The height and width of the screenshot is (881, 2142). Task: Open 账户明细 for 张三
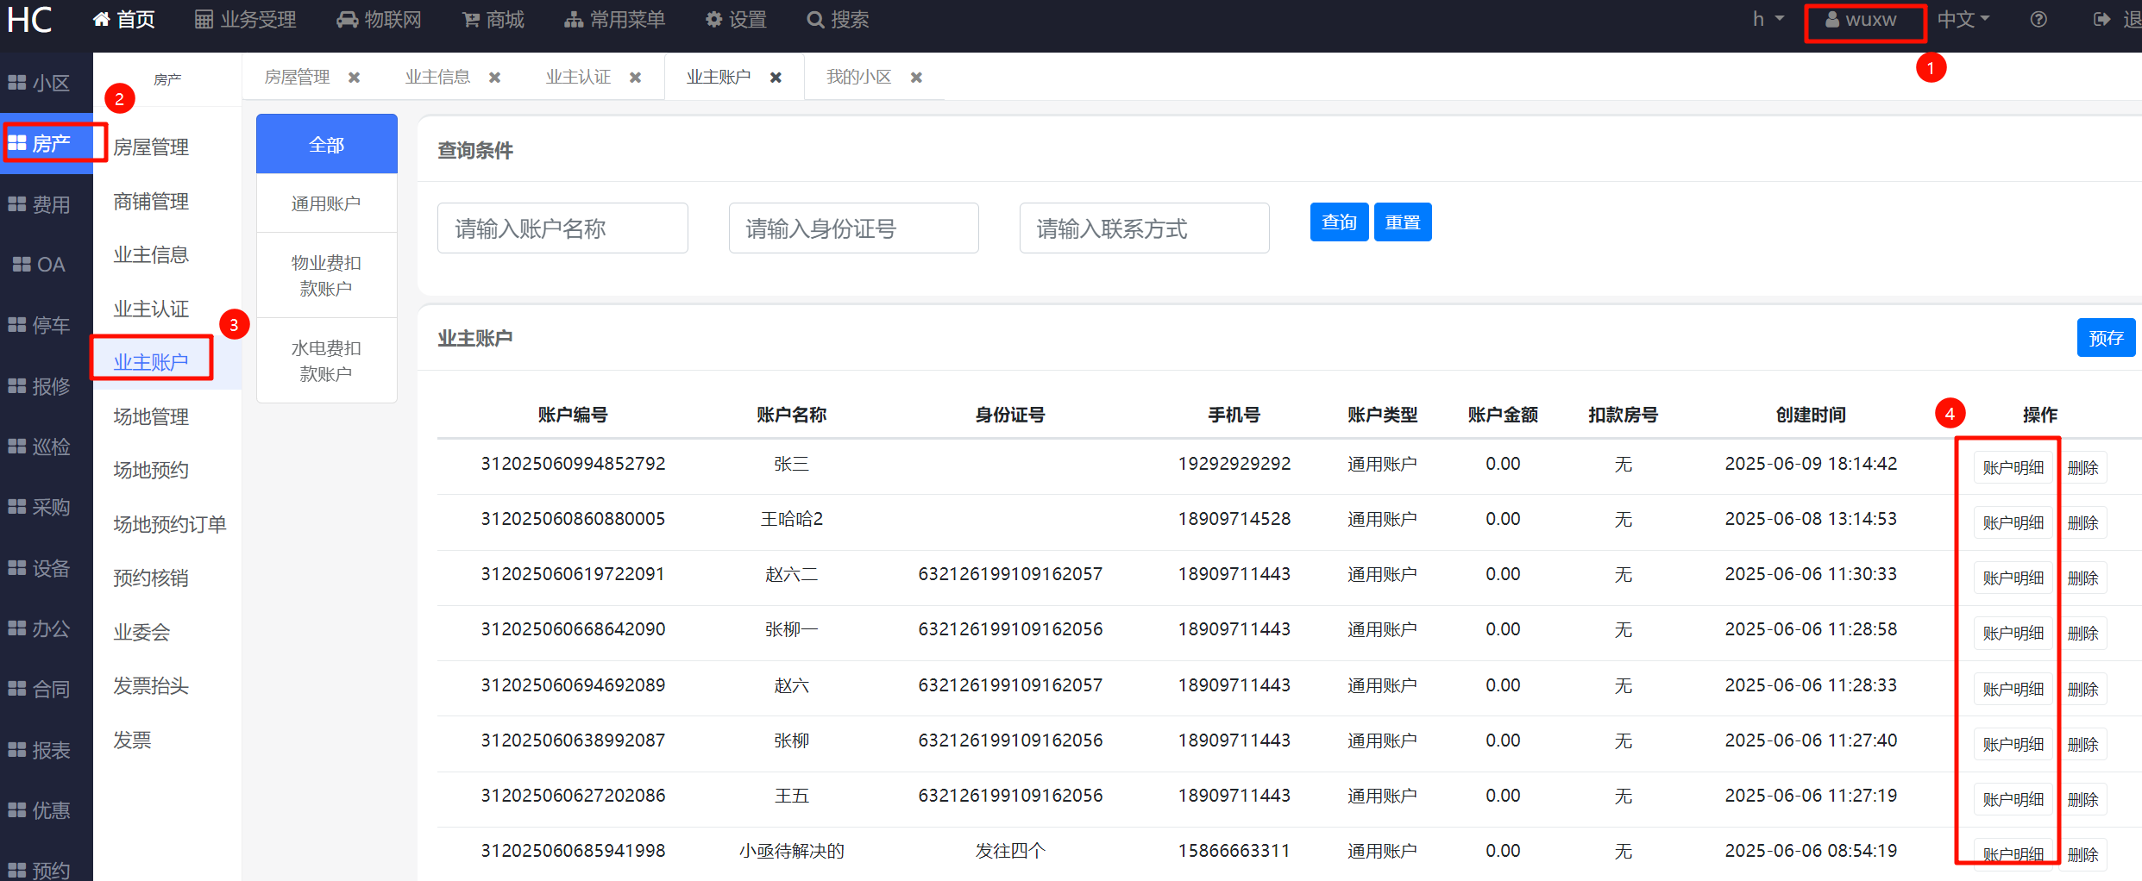click(x=2013, y=467)
